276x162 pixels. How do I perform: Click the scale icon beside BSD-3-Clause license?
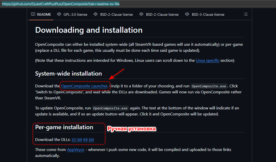pyautogui.click(x=187, y=14)
